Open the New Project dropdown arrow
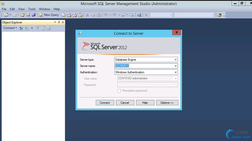 (10, 15)
